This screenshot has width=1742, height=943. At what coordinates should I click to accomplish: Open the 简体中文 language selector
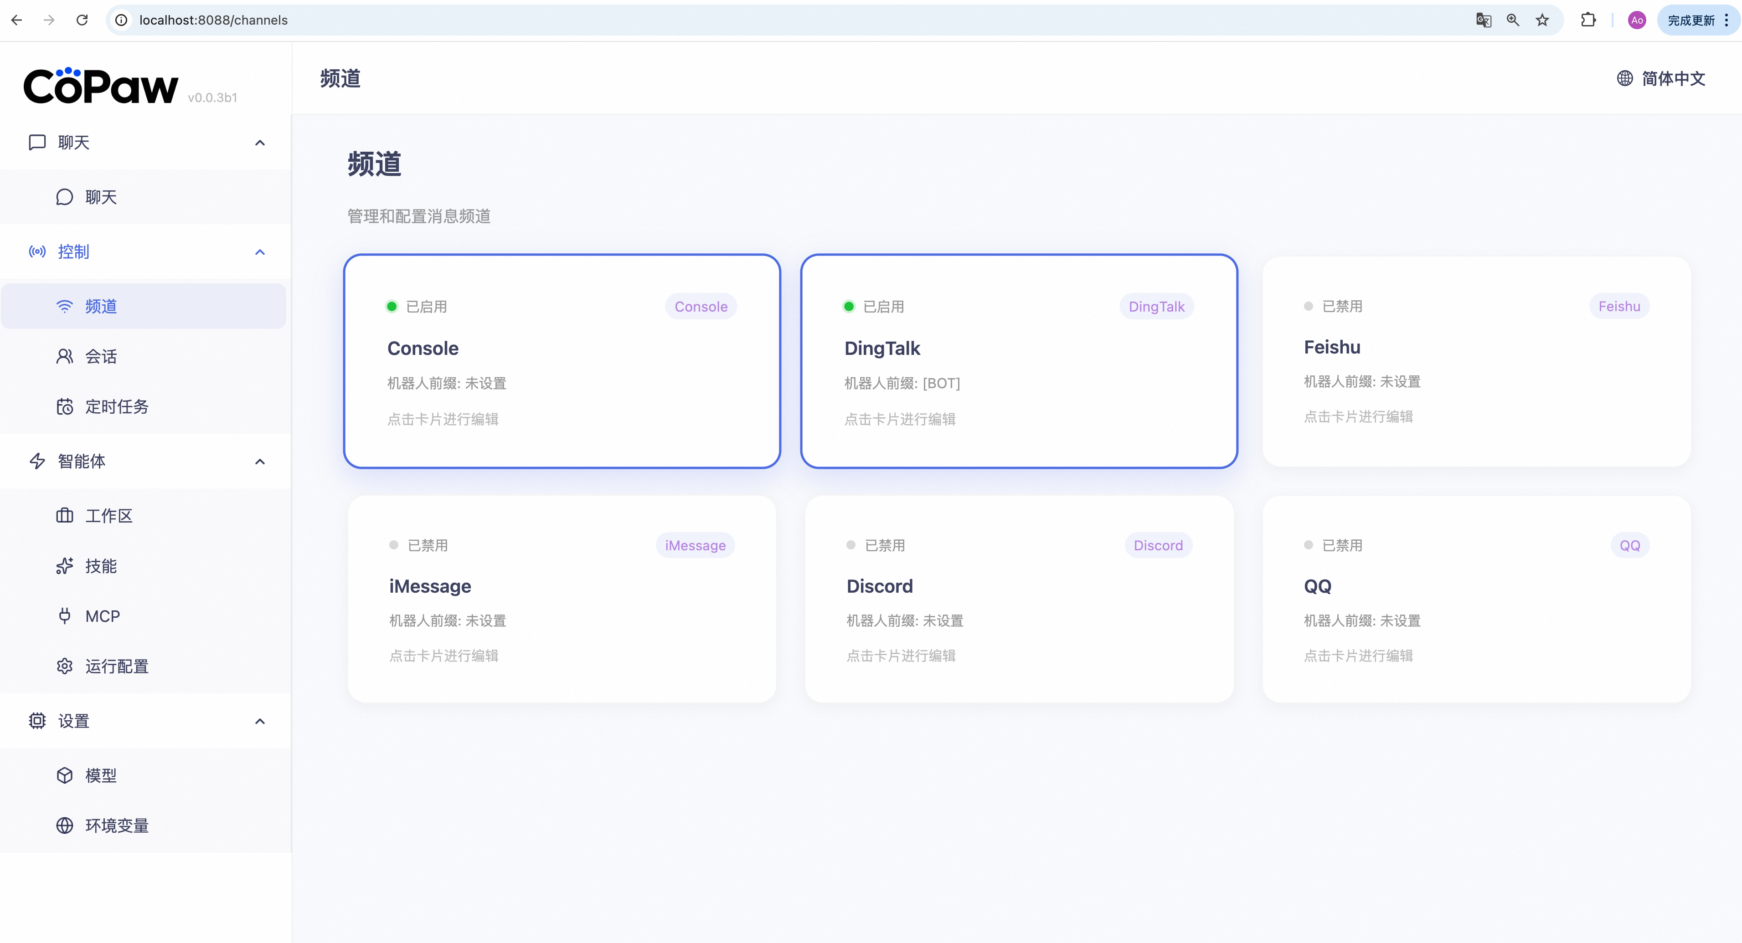[1661, 78]
